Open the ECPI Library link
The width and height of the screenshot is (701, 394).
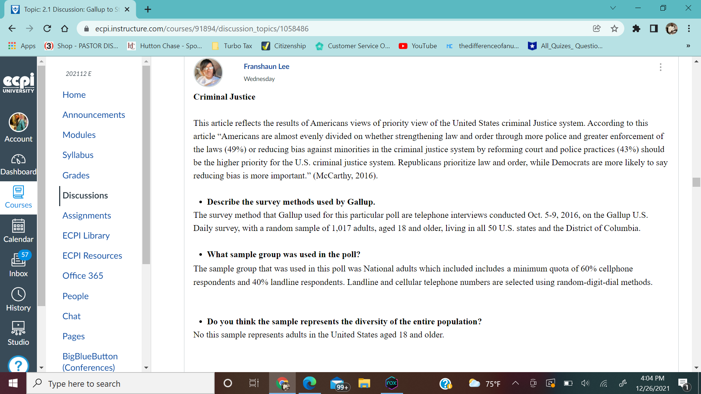coord(86,235)
